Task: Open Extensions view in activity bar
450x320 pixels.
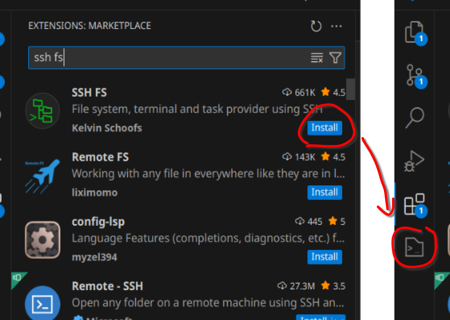Action: click(x=415, y=204)
